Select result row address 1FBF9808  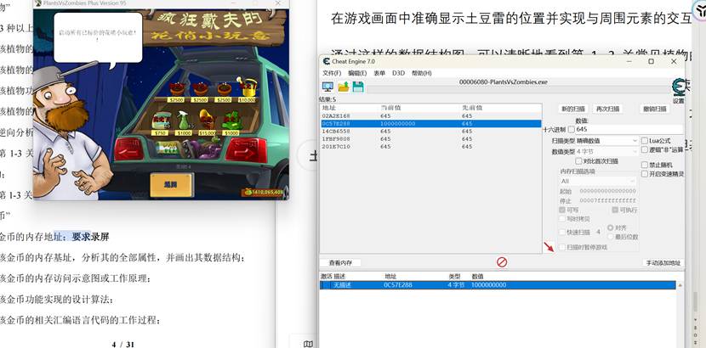tap(430, 138)
